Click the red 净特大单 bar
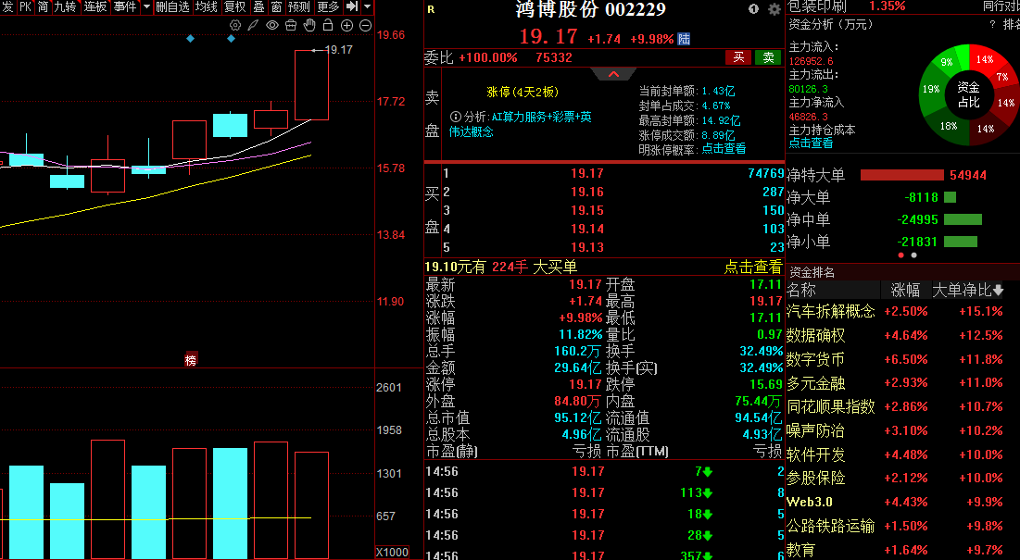Screen dimensions: 1020x560 click(901, 176)
